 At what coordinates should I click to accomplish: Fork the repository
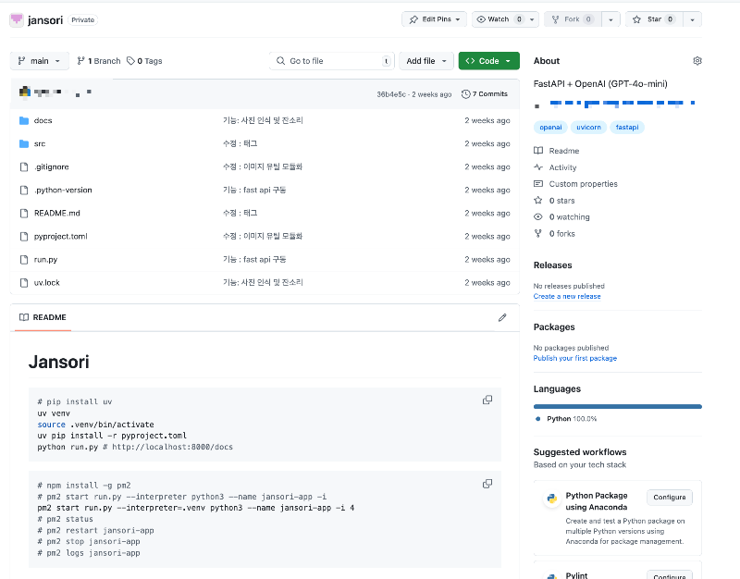pyautogui.click(x=573, y=19)
